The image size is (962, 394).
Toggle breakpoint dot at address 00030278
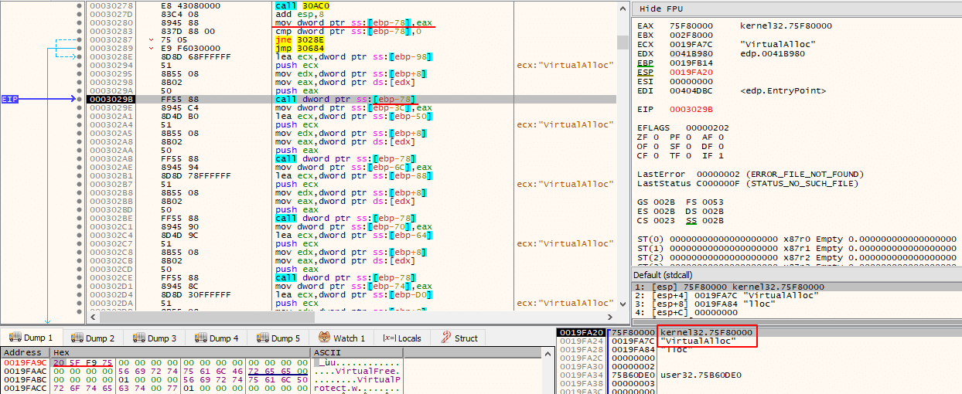point(79,5)
